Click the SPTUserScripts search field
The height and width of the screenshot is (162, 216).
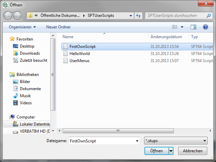175,16
